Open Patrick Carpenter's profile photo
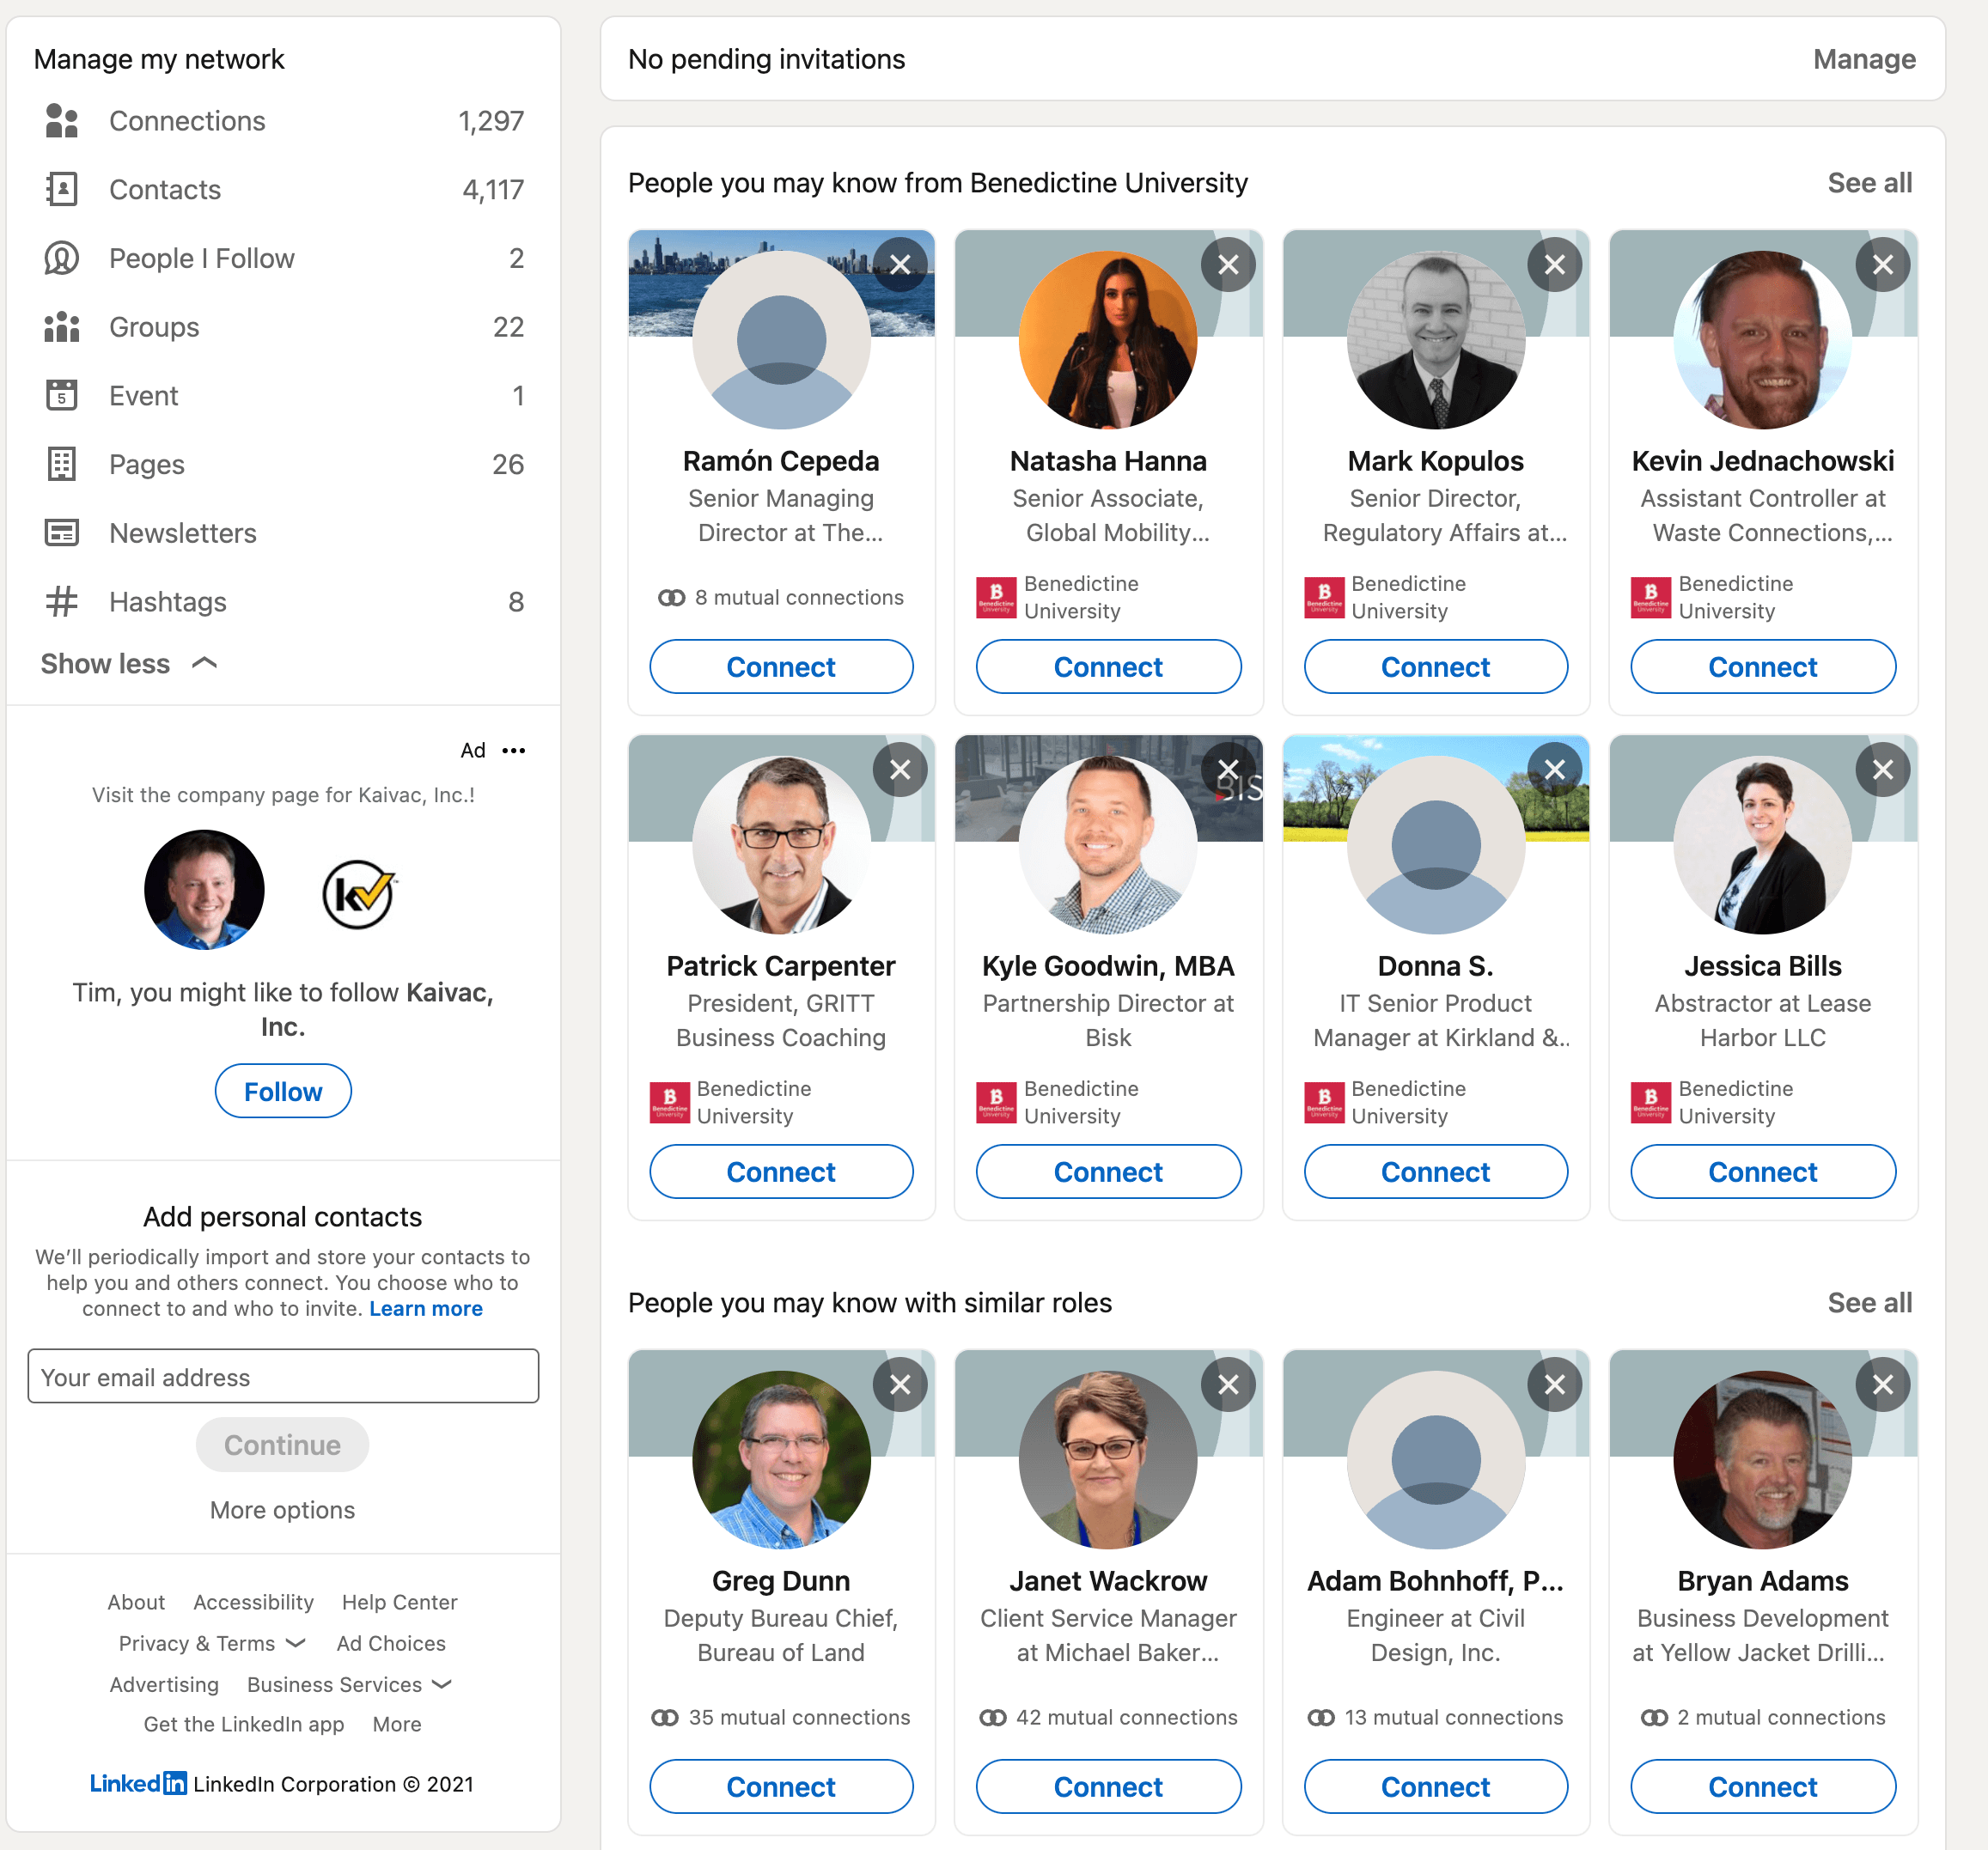1988x1850 pixels. coord(781,844)
